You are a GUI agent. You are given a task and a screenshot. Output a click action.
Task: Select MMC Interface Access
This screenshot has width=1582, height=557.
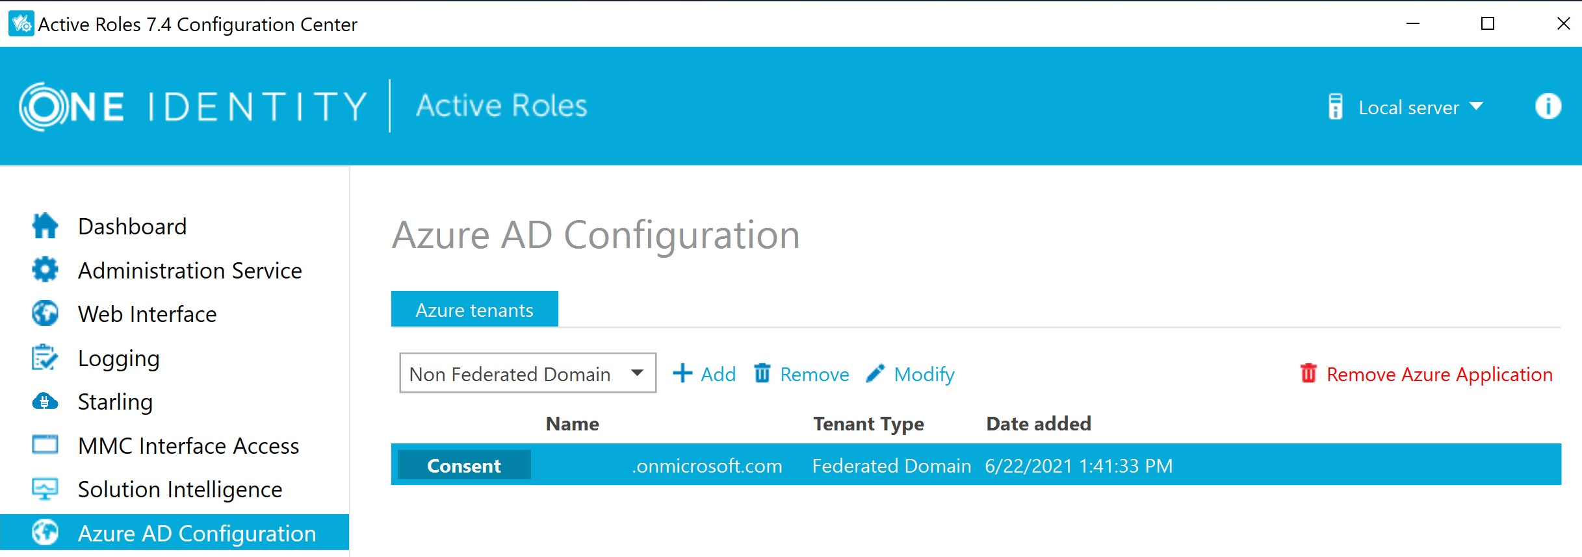(x=188, y=446)
